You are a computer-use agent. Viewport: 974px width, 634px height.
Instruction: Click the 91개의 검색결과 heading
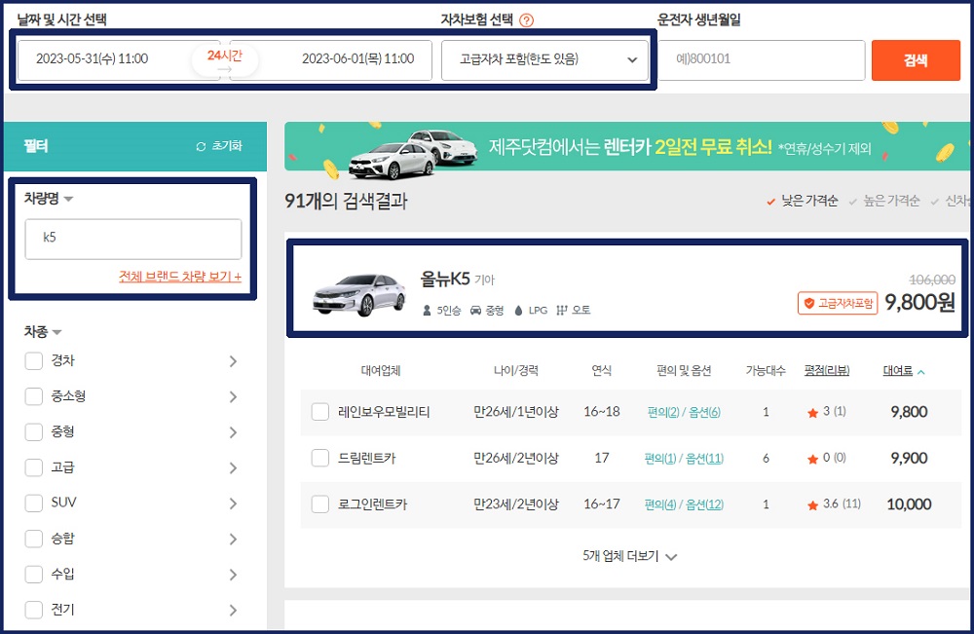(346, 201)
